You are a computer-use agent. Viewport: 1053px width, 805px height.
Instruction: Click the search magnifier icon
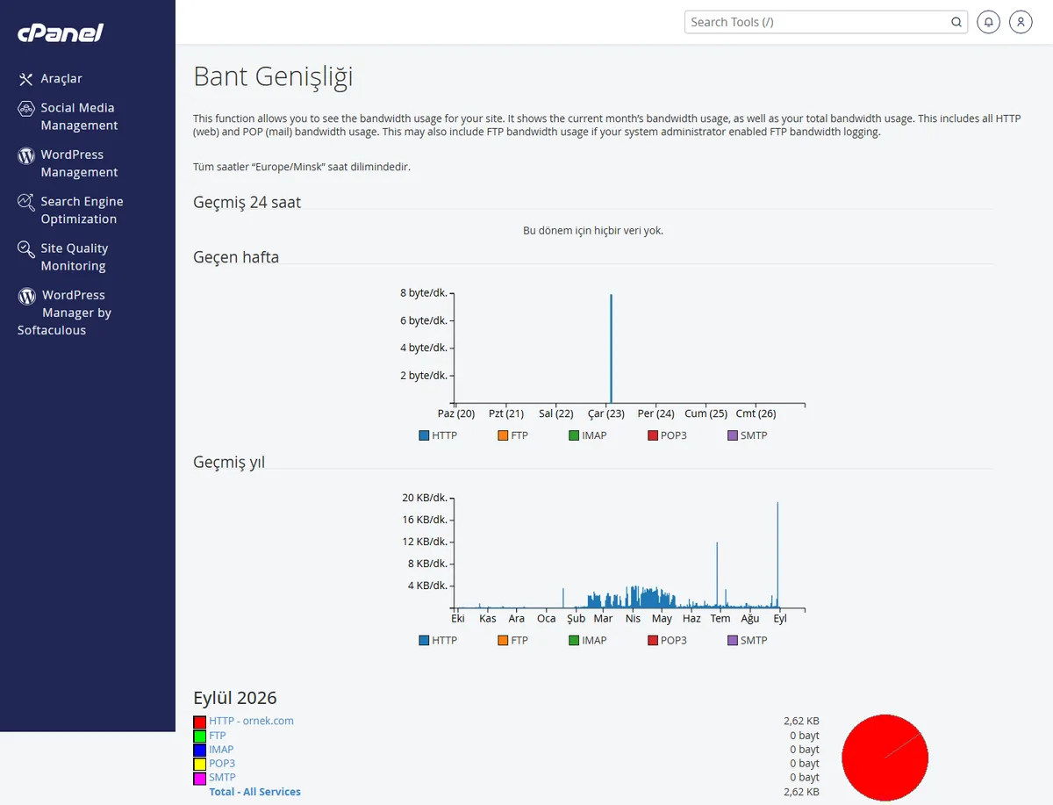coord(956,22)
